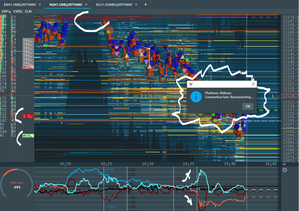Click the 10:45 time axis label
The width and height of the screenshot is (299, 211).
pos(271,164)
